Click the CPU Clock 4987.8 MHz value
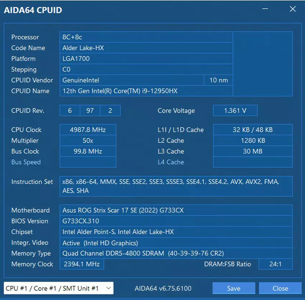 [x=88, y=130]
